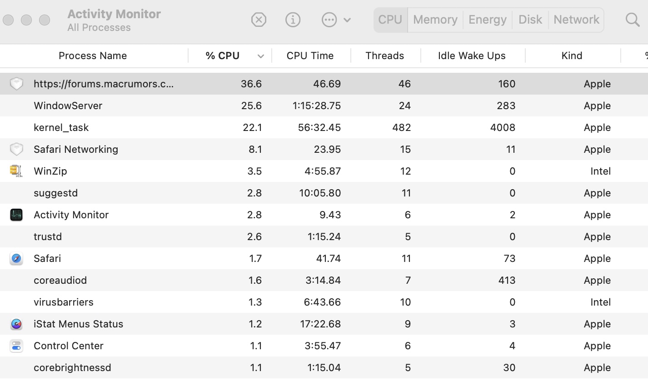Open process info with the (i) icon
Screen dimensions: 648x382
293,20
